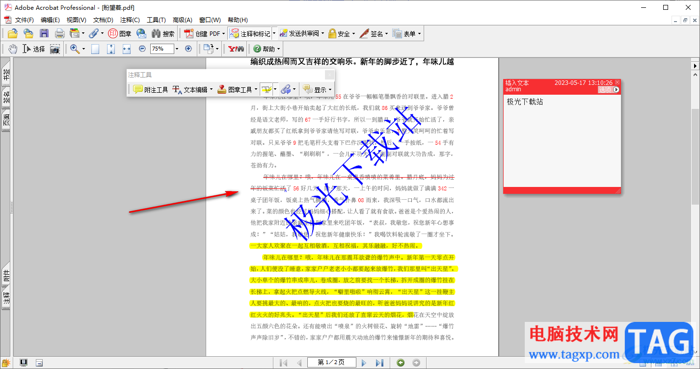Close the 注释工具 floating toolbar
The height and width of the screenshot is (369, 700).
pos(330,75)
